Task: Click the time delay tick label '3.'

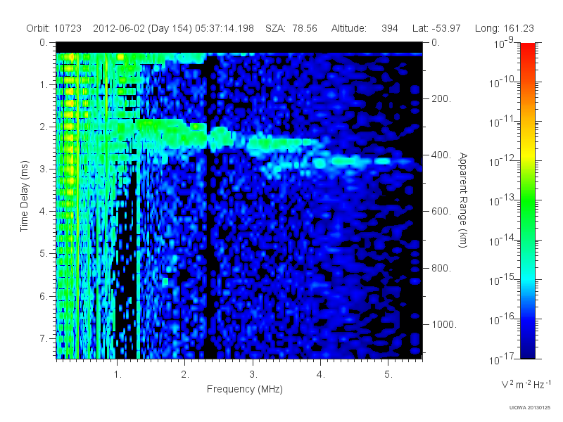Action: tap(44, 170)
